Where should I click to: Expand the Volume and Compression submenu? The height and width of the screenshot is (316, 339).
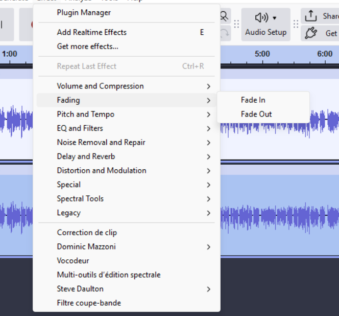pos(101,86)
